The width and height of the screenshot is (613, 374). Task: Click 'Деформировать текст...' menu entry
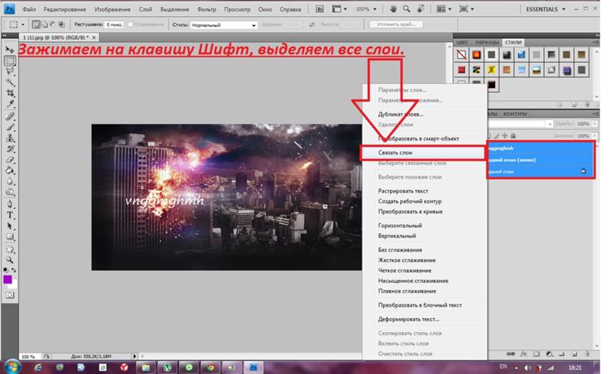(408, 319)
